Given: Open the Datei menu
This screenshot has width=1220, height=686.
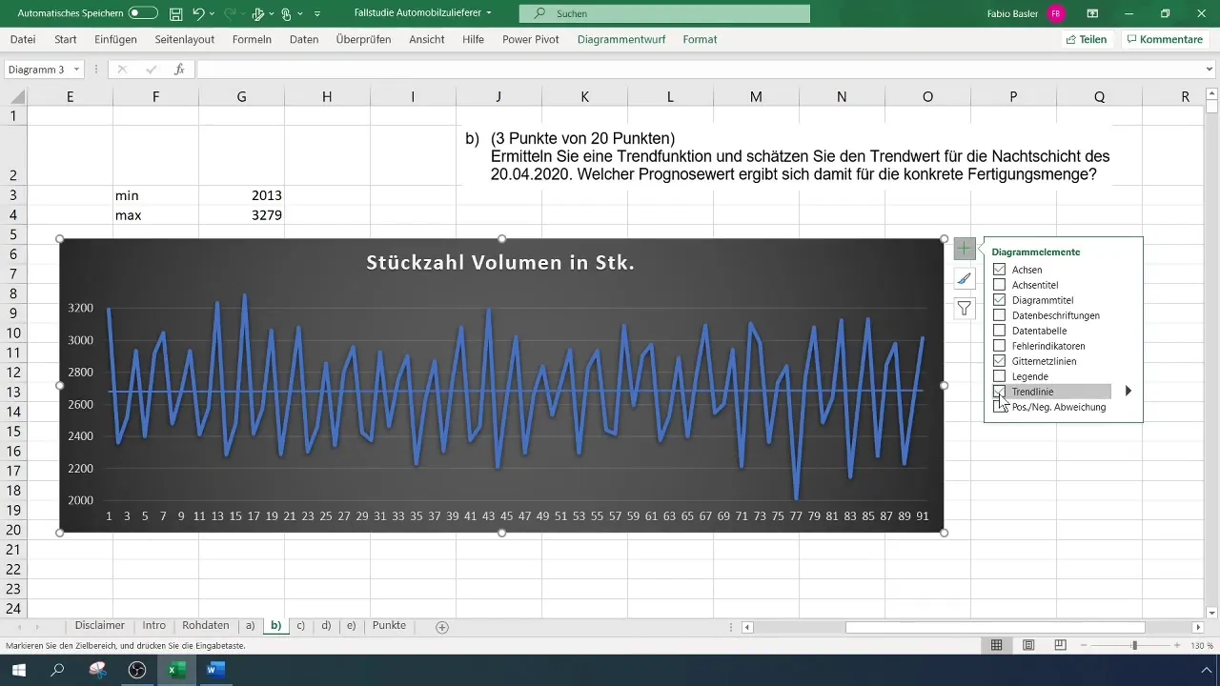Looking at the screenshot, I should (x=23, y=40).
